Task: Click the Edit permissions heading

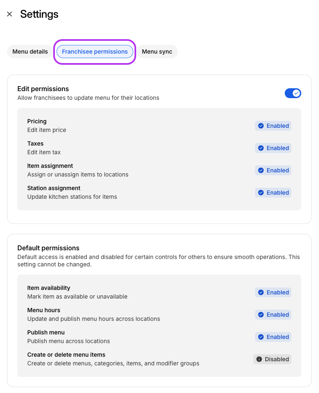Action: click(43, 89)
